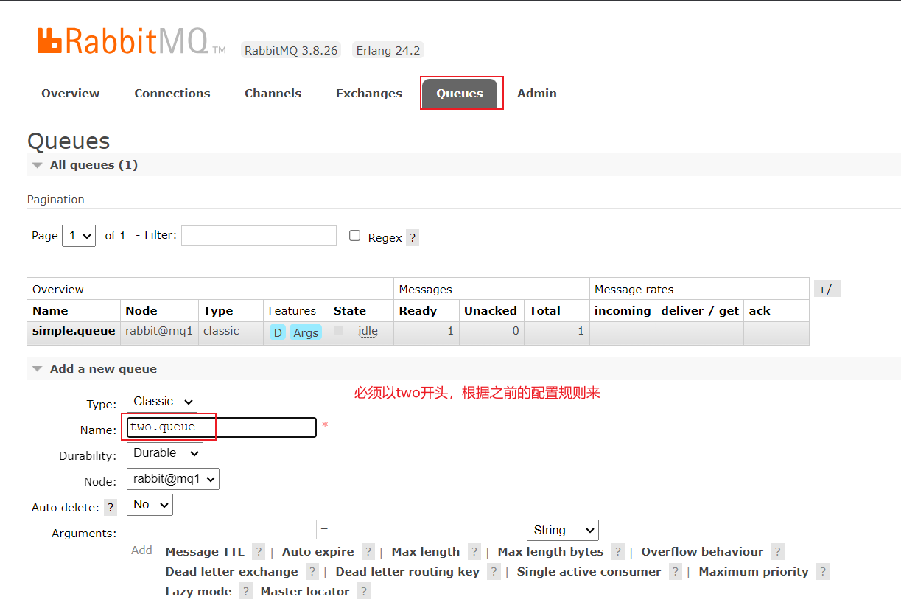This screenshot has width=901, height=605.
Task: Show help for Maximum priority
Action: (x=823, y=572)
